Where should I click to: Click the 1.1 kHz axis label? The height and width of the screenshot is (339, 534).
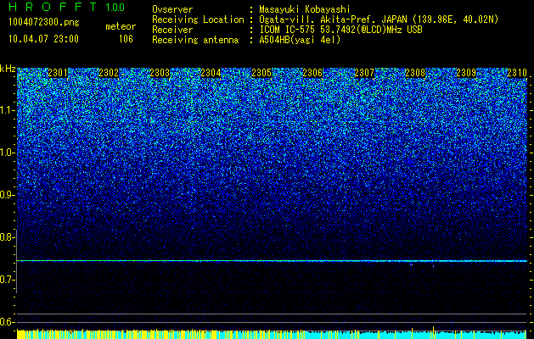pos(7,110)
